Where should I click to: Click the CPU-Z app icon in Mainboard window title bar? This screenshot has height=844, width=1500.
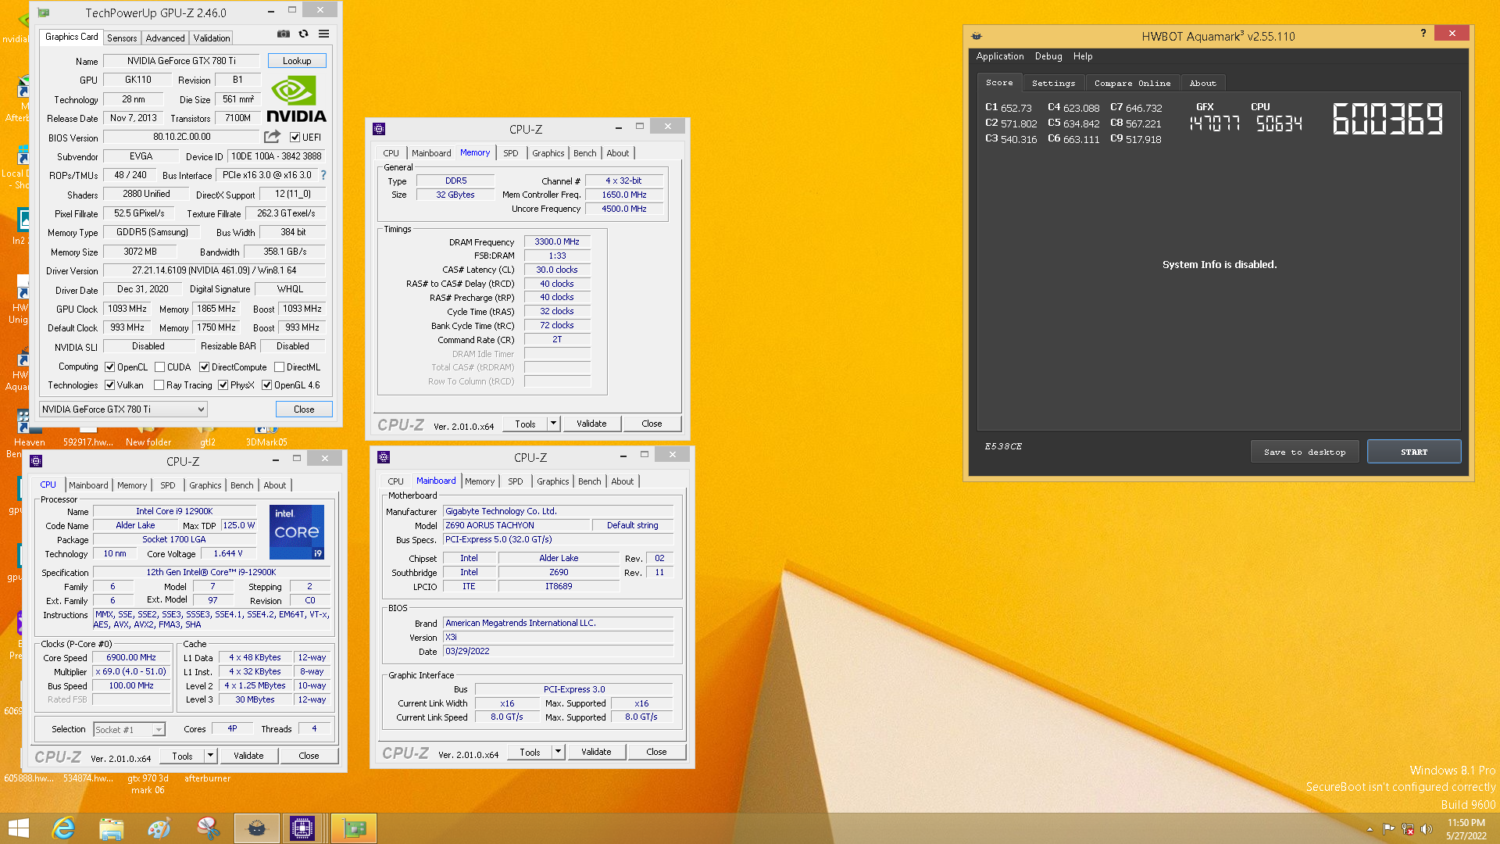384,457
